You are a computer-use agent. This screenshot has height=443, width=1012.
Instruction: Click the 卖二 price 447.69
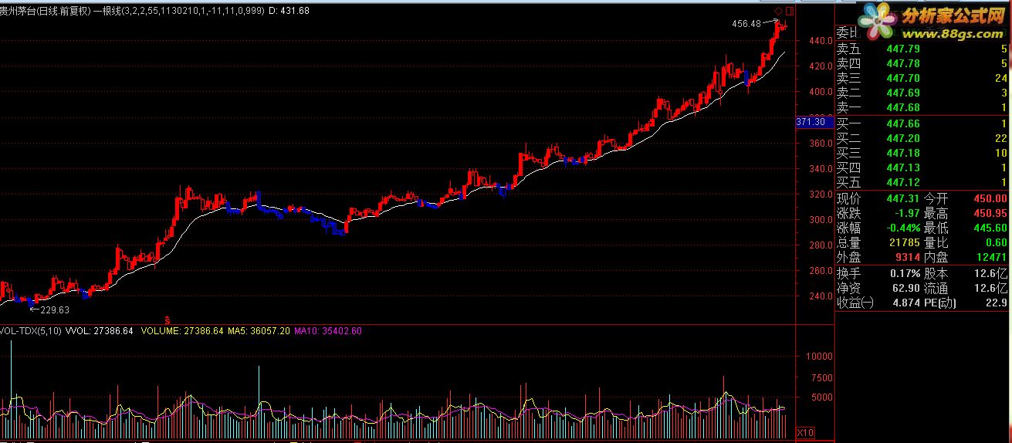903,93
